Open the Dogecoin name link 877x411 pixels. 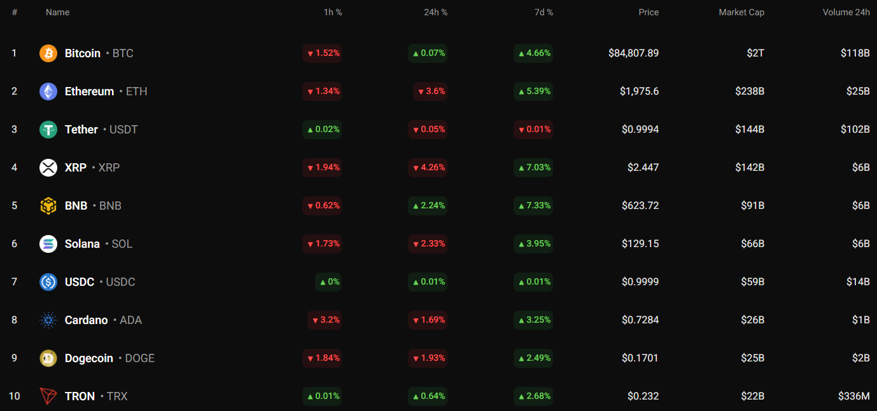coord(89,358)
